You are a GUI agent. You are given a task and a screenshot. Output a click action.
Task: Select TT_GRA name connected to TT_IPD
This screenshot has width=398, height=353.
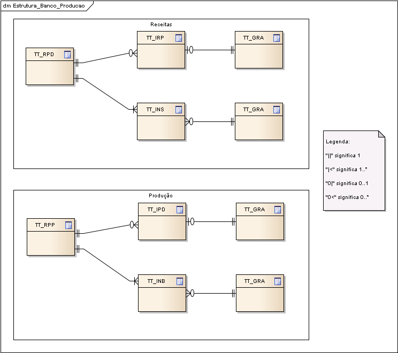click(x=254, y=209)
